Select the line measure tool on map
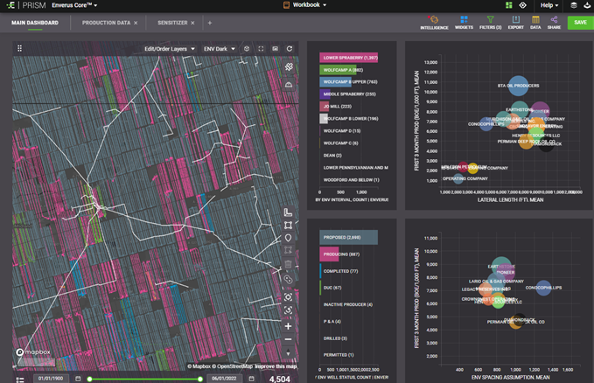Screen dimensions: 594x383 tap(289, 212)
